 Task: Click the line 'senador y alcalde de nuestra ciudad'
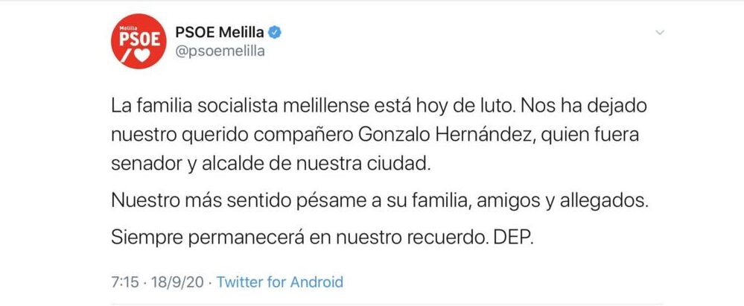273,164
